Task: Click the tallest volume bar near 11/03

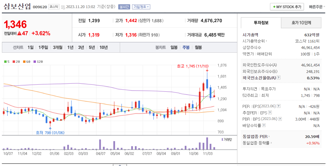Action: coord(207,144)
